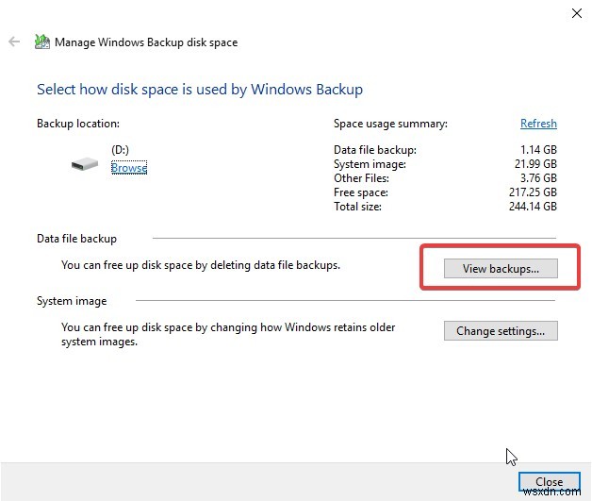The width and height of the screenshot is (592, 501).
Task: Click the 'Data file backup' section header
Action: tap(76, 239)
